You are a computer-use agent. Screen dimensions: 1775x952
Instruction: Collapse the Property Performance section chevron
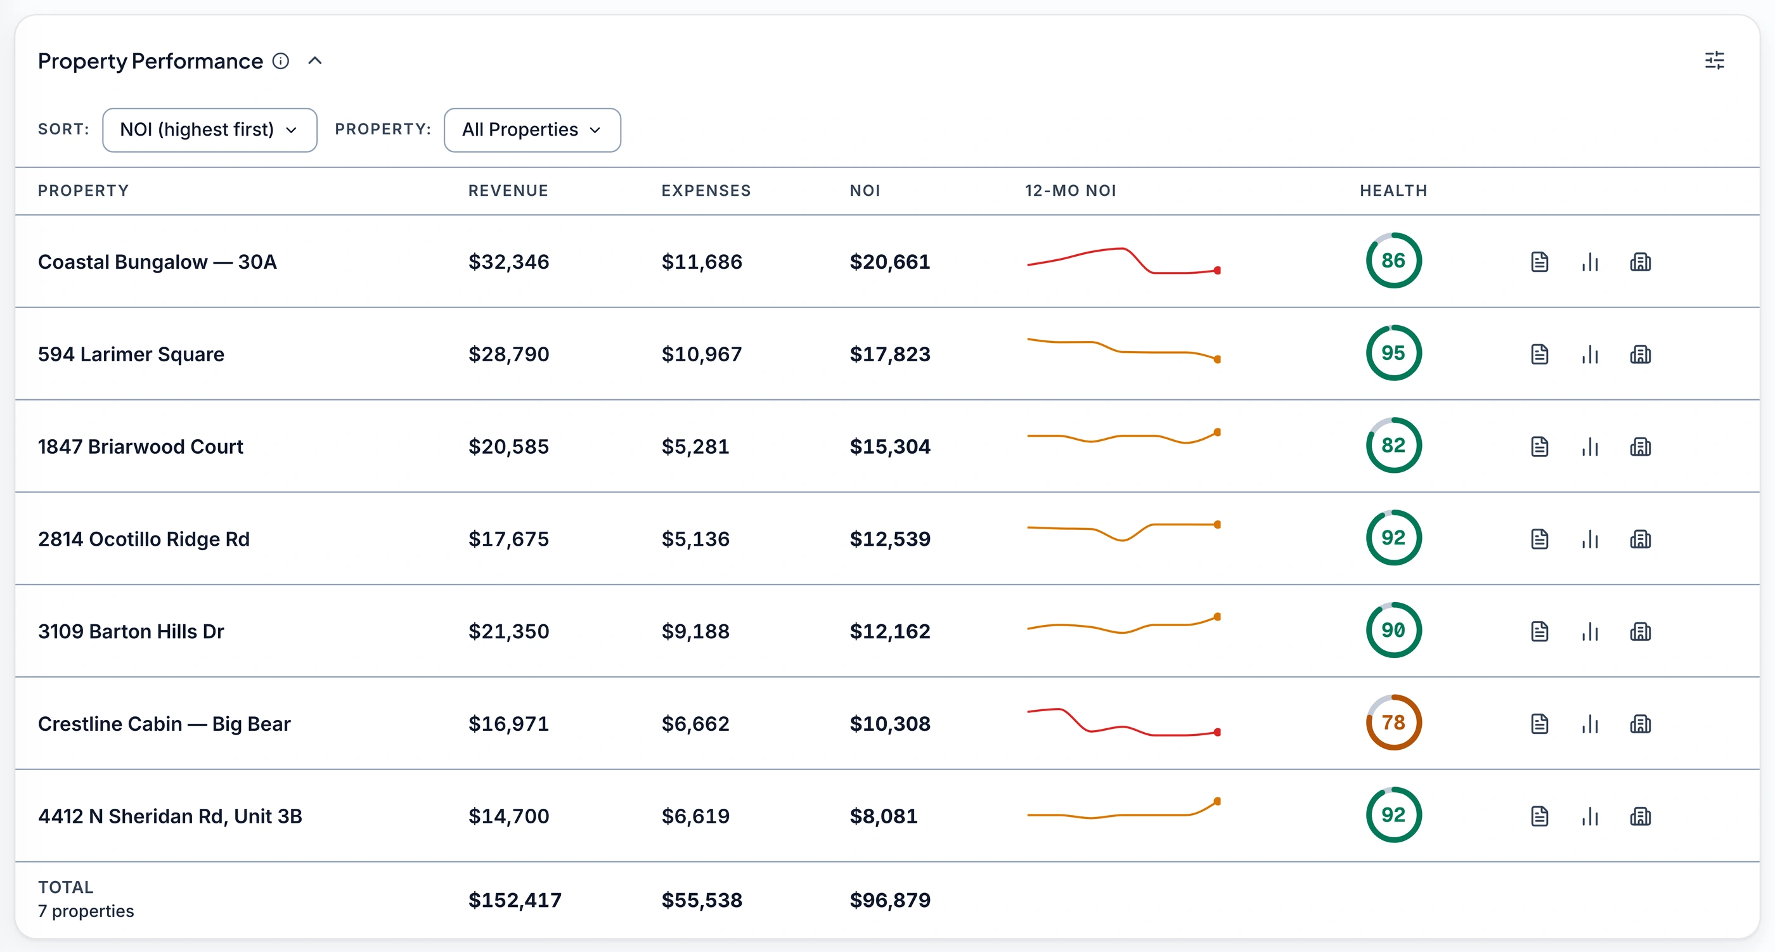pos(315,61)
